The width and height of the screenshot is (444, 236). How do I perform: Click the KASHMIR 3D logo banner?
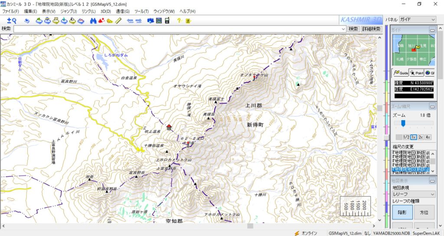coord(361,20)
